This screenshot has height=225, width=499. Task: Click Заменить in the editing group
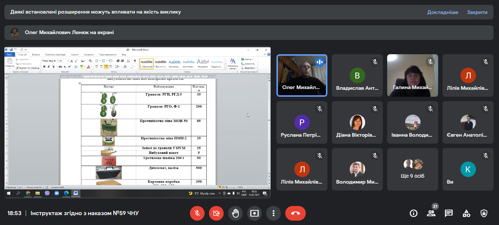pyautogui.click(x=248, y=63)
